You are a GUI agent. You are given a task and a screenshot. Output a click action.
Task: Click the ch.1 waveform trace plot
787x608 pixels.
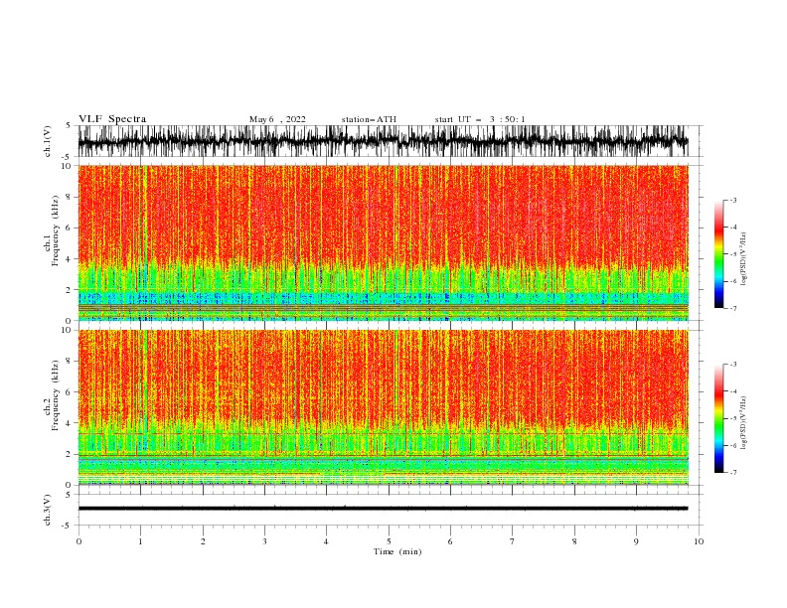383,141
